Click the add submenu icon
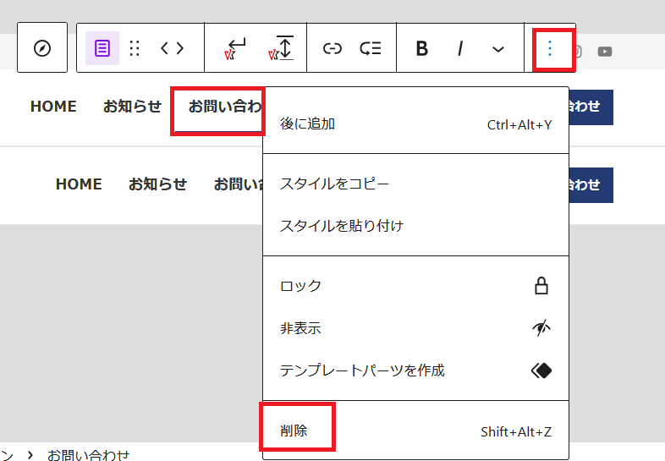665x461 pixels. [371, 48]
